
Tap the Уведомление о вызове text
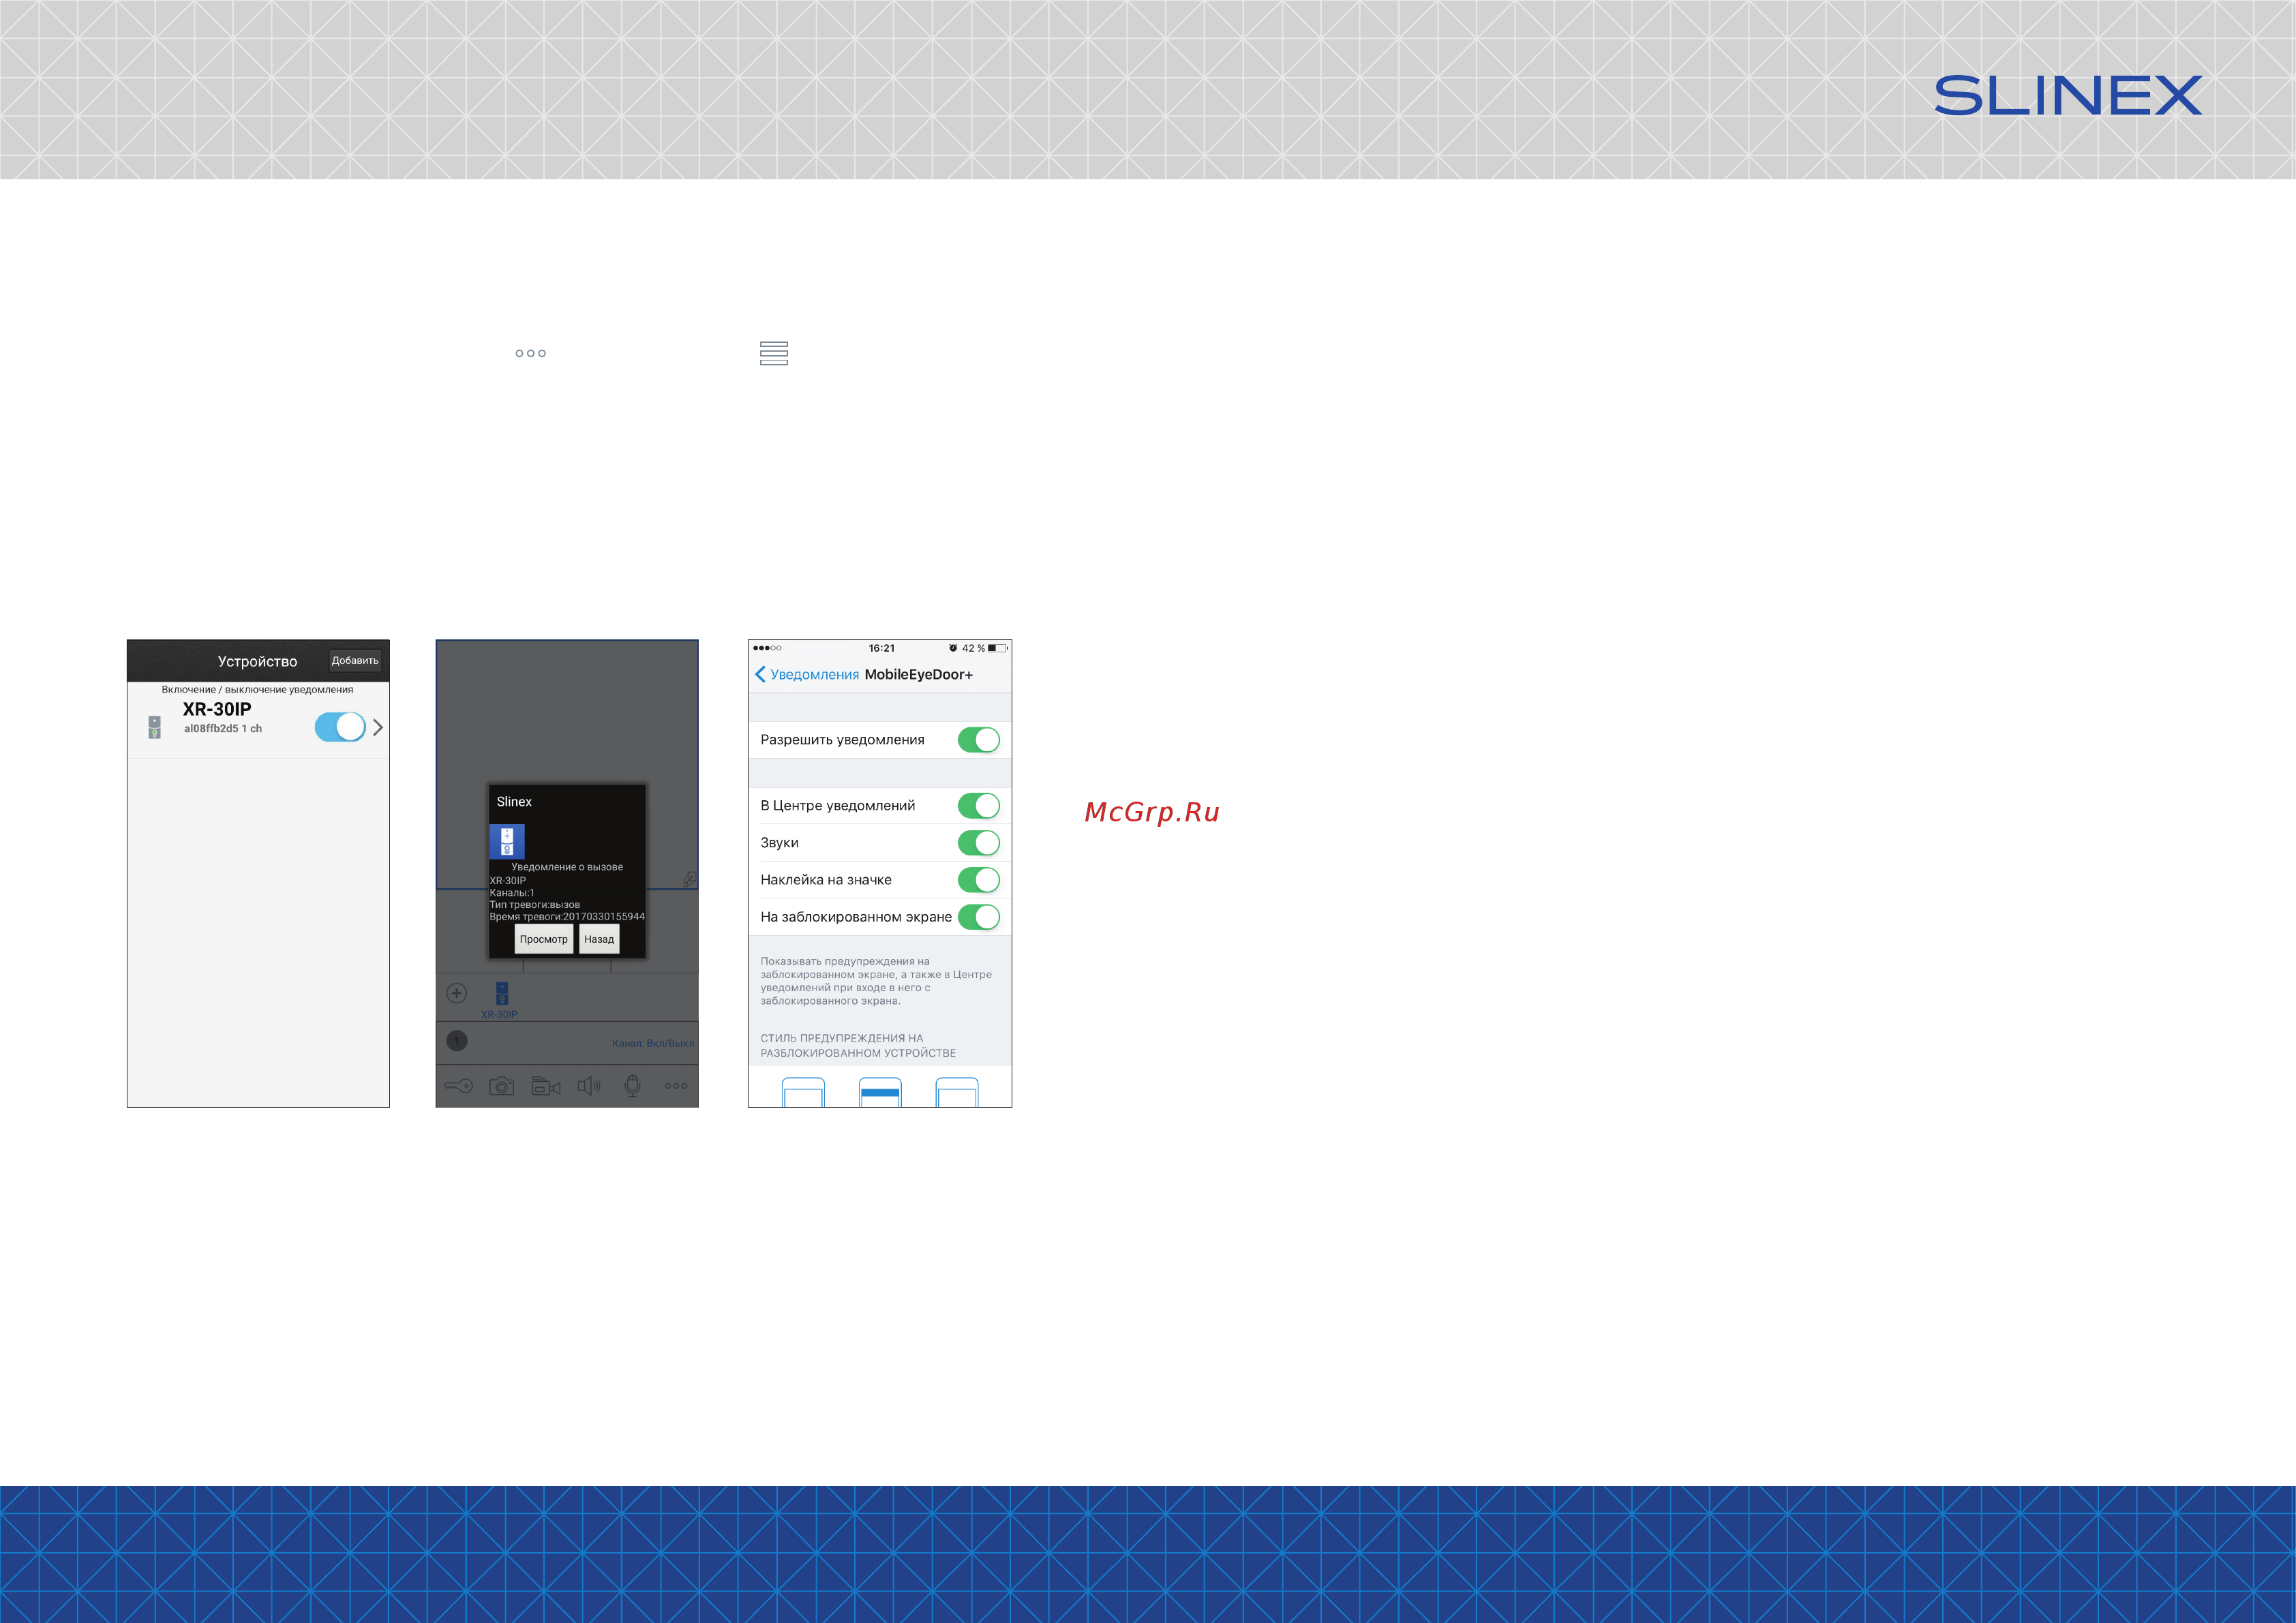pos(567,867)
